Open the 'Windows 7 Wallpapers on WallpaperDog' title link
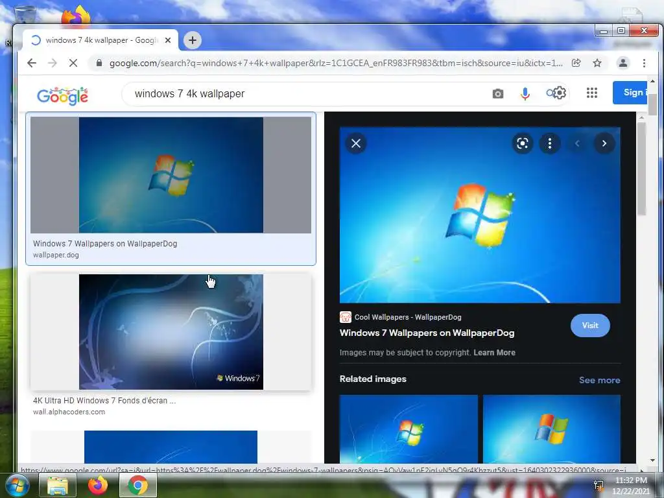This screenshot has width=664, height=498. [x=427, y=333]
